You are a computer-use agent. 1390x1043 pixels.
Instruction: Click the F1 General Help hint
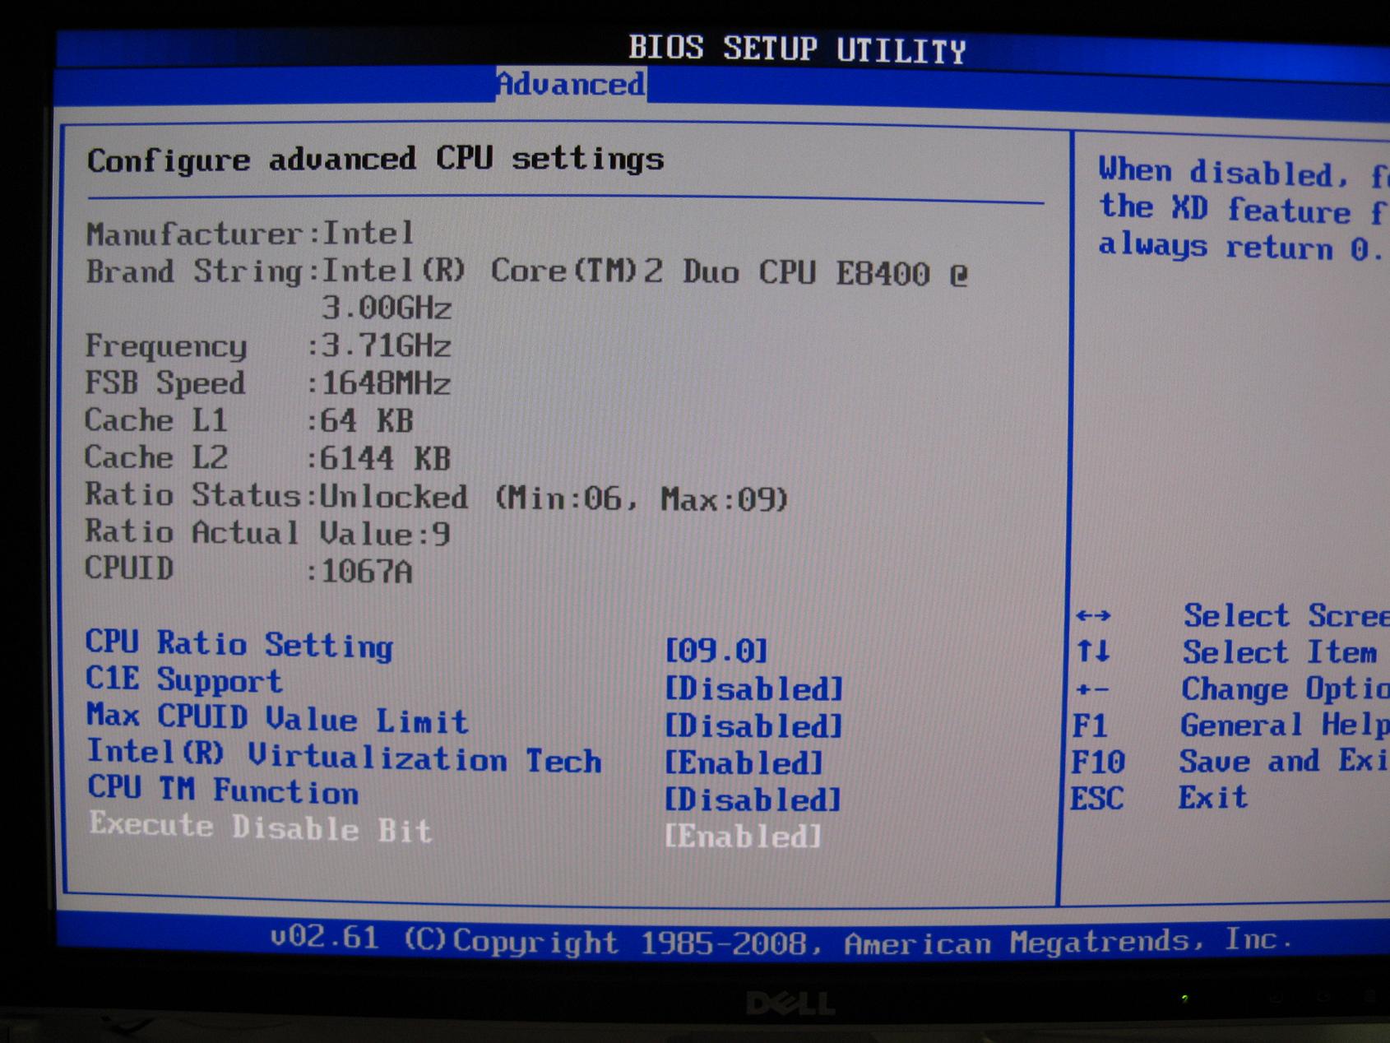point(1230,725)
